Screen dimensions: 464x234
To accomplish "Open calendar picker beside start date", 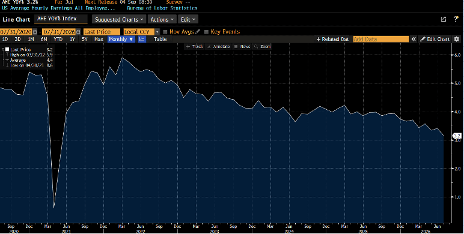I will pyautogui.click(x=35, y=32).
